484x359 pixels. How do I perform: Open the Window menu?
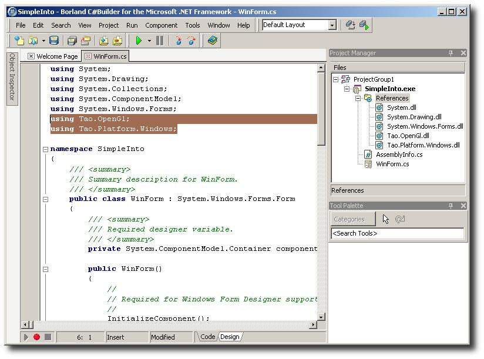point(219,25)
